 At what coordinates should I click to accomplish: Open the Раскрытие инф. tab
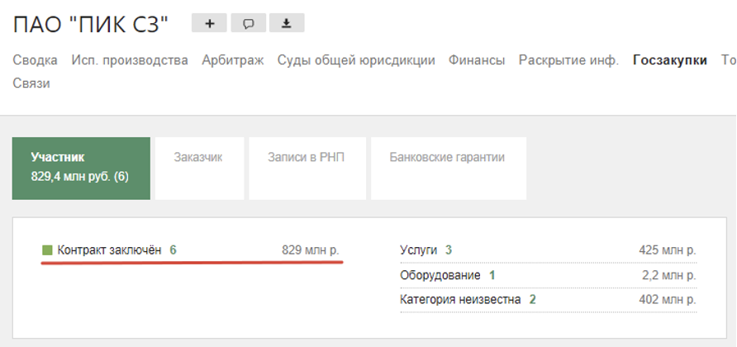(x=568, y=60)
